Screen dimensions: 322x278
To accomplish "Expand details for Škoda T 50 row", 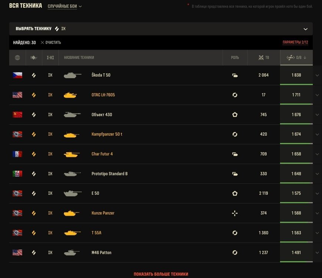I will pos(317,75).
